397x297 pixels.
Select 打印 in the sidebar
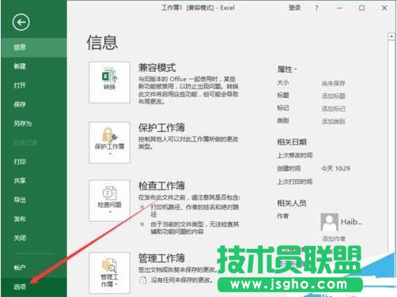pyautogui.click(x=34, y=162)
